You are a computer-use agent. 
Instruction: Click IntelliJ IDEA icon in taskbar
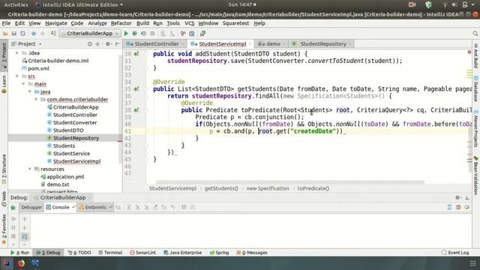tap(7, 263)
